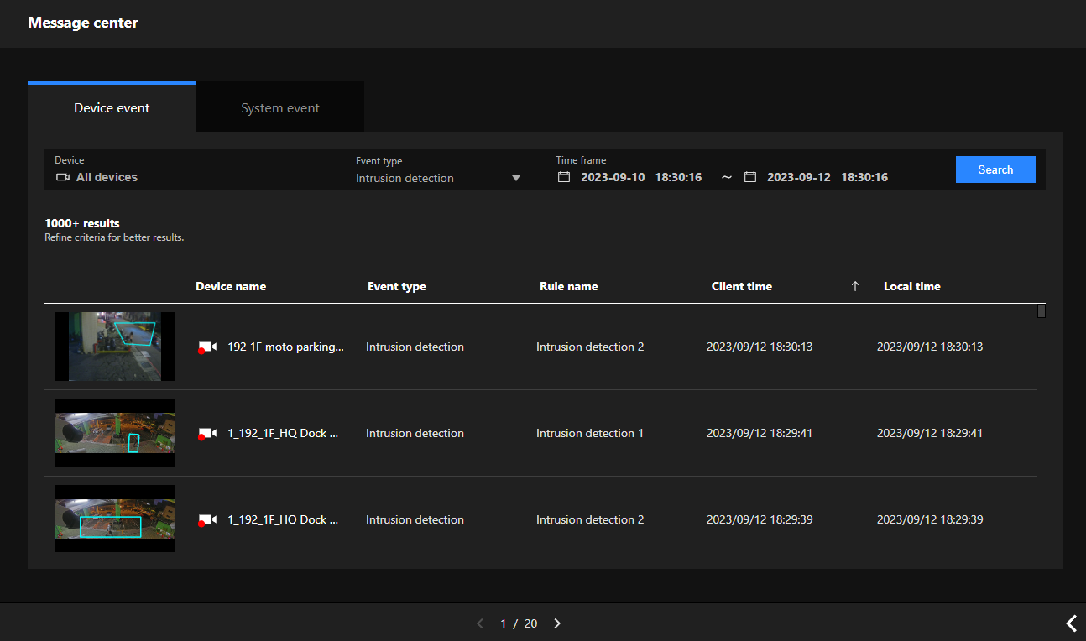Click camera icon beside 192 1F moto parking
This screenshot has width=1086, height=641.
click(x=207, y=347)
